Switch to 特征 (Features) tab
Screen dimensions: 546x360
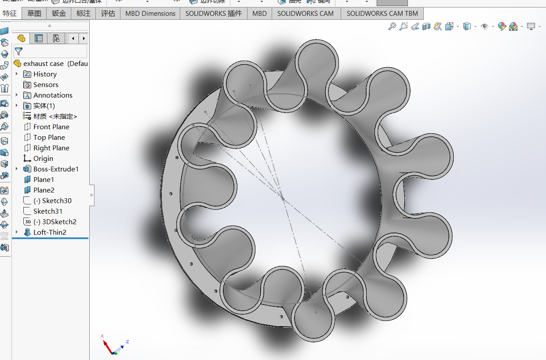click(10, 13)
